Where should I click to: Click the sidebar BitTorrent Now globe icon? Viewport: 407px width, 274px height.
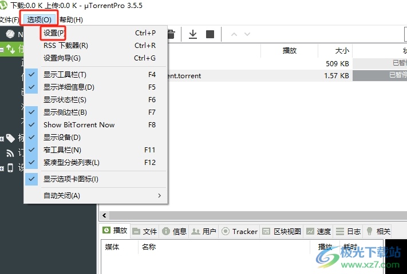10,34
